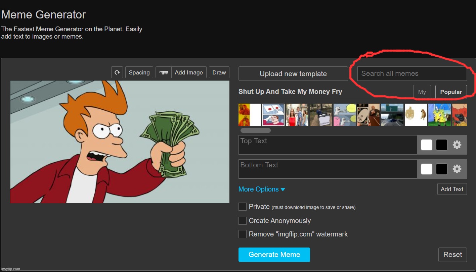
Task: Click the "Meme Generator" heading
Action: point(44,15)
